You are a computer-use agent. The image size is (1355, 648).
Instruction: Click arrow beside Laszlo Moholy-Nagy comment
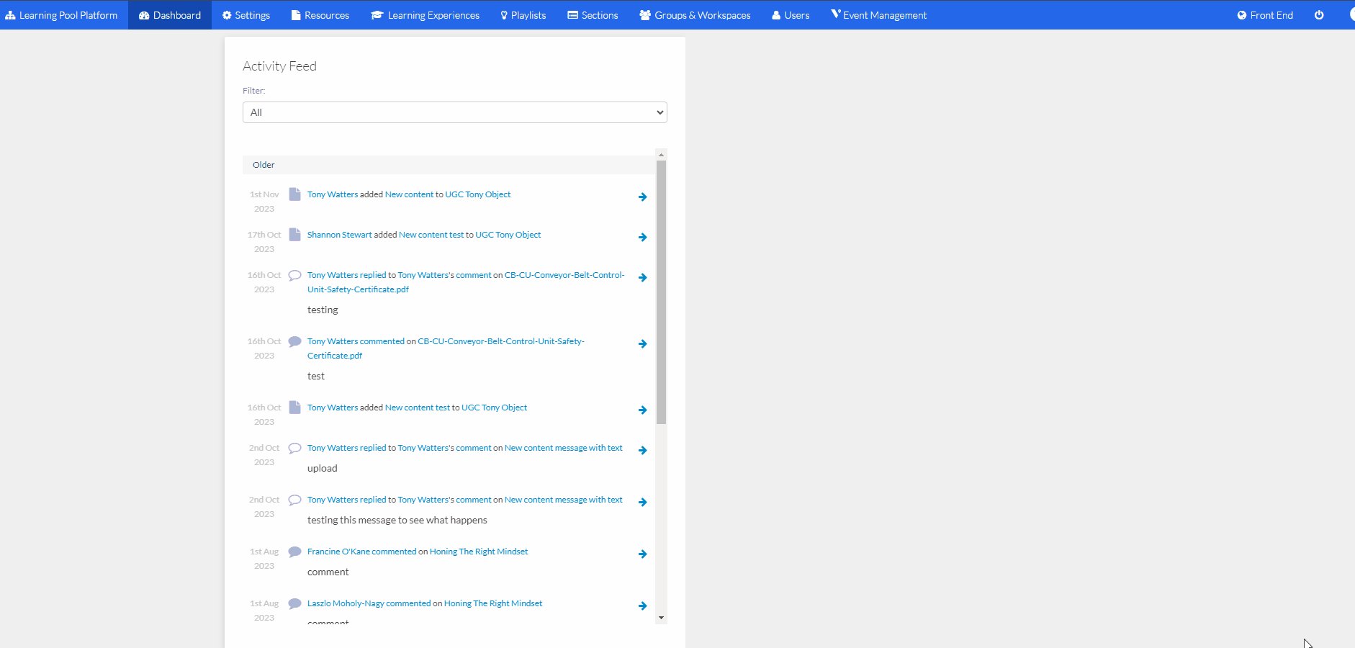coord(642,606)
